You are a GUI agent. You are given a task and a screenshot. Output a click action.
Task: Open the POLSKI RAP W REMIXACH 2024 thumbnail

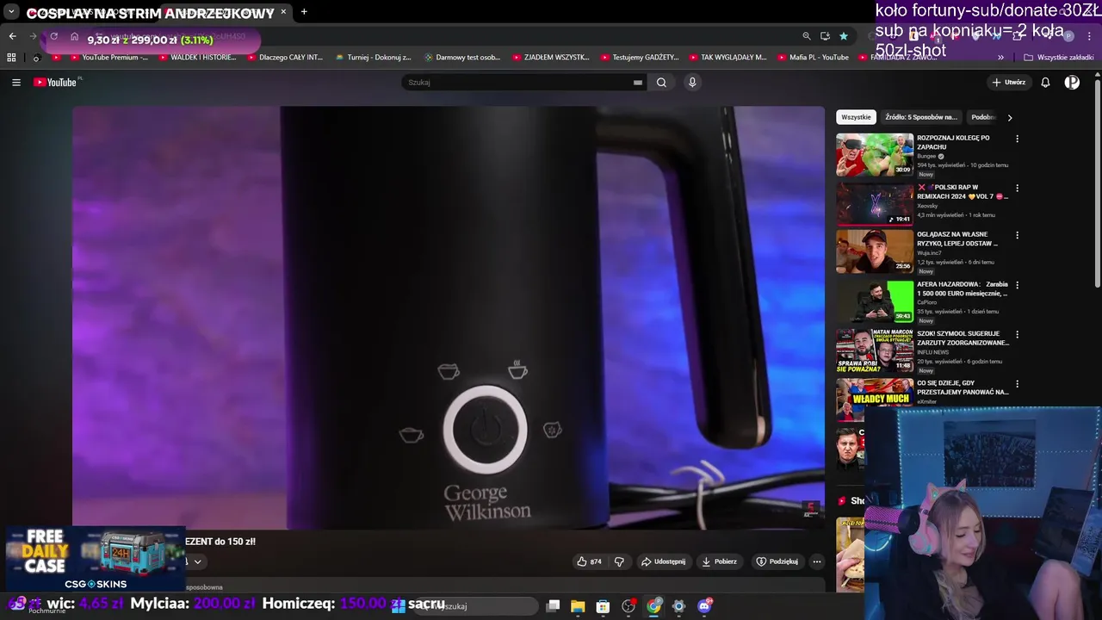875,204
